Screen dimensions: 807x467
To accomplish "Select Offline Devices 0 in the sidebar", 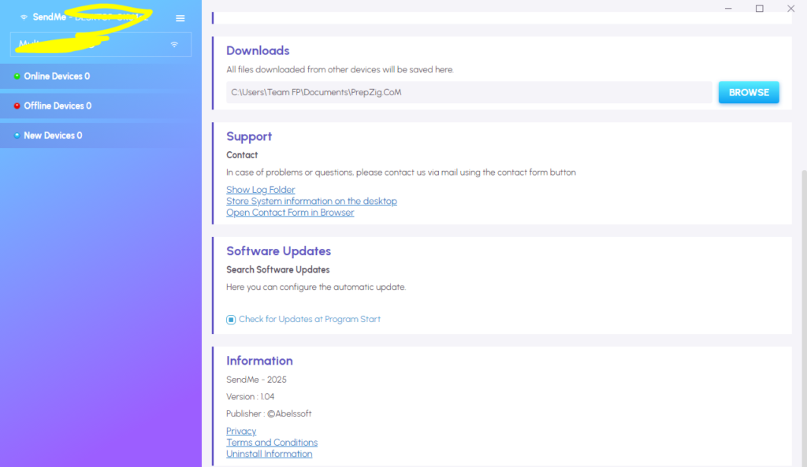I will point(101,106).
